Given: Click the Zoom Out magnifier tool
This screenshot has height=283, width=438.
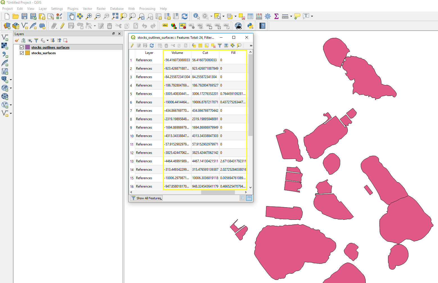Looking at the screenshot, I should pyautogui.click(x=97, y=16).
